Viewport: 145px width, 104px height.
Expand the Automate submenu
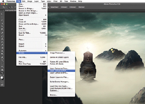[x=32, y=51]
